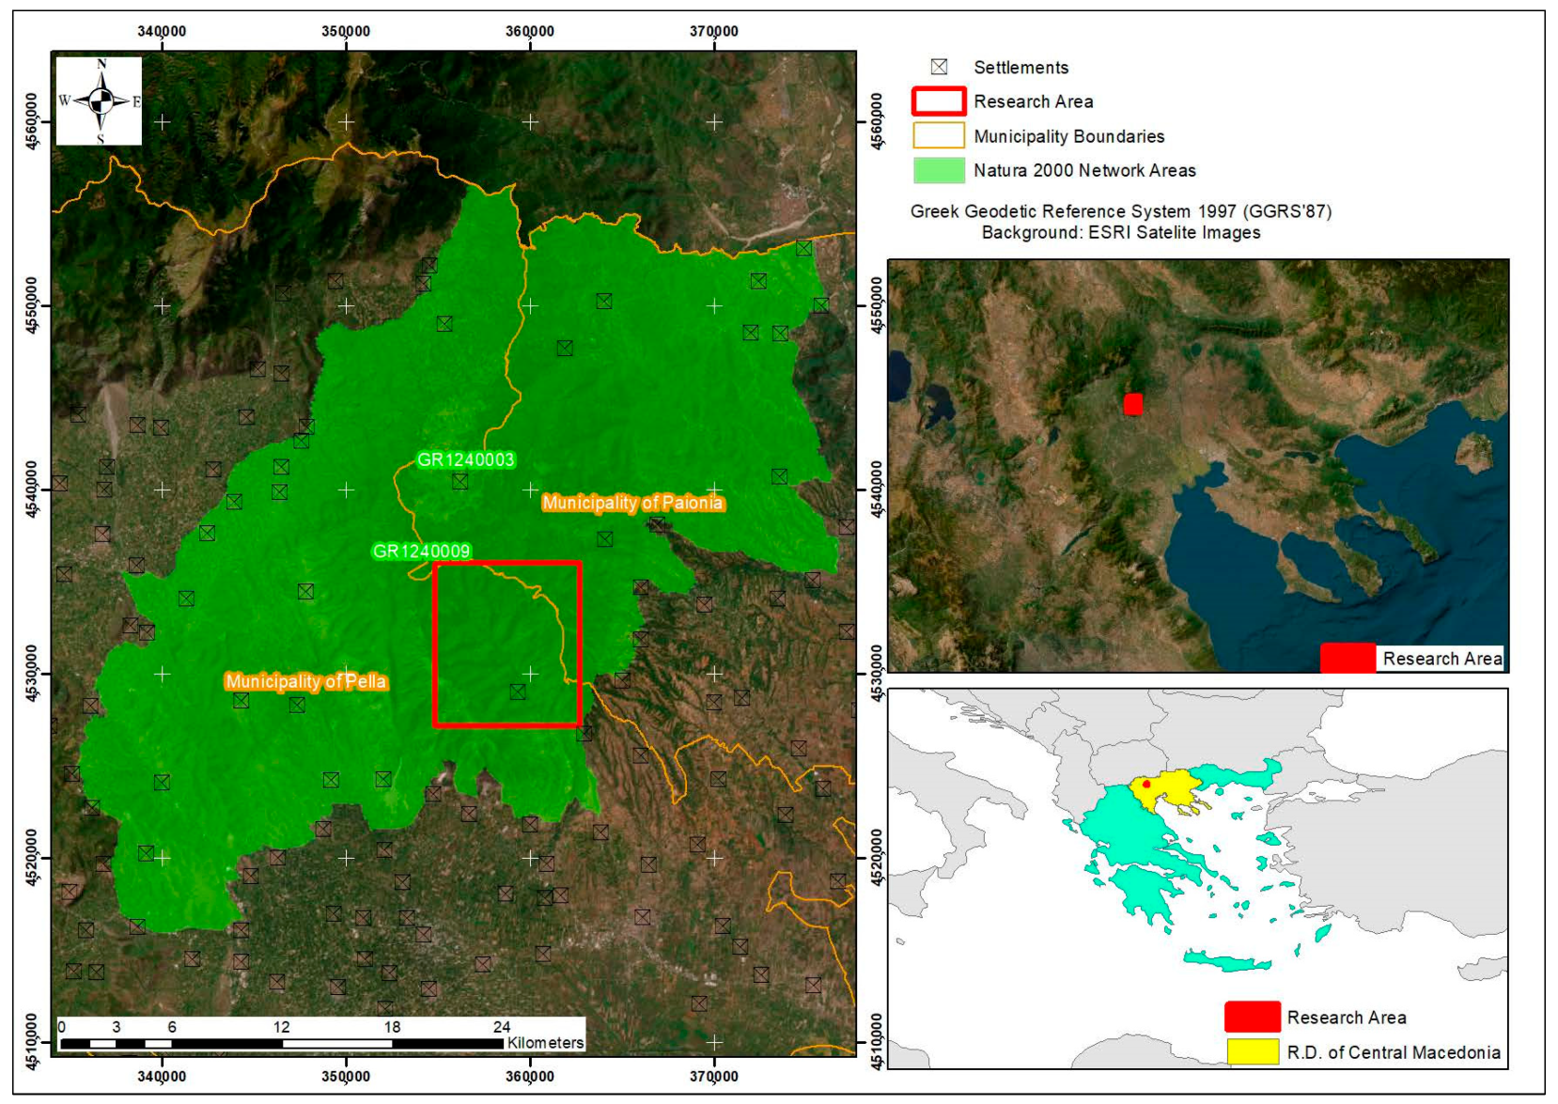Click the red research area marker on the satellite inset
This screenshot has height=1104, width=1558.
point(1133,404)
